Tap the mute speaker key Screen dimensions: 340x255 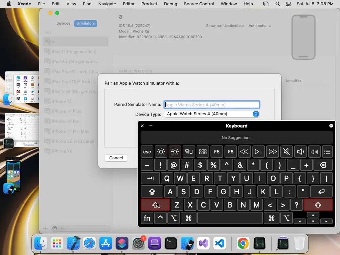pos(287,151)
